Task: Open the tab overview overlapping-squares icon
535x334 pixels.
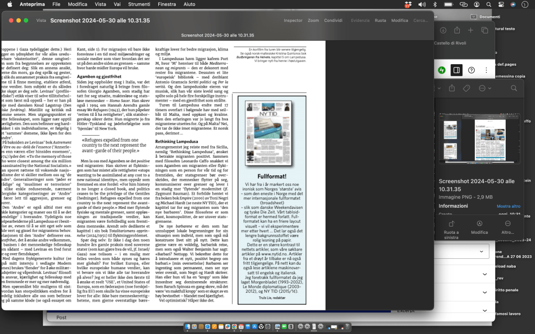Action: click(x=484, y=30)
